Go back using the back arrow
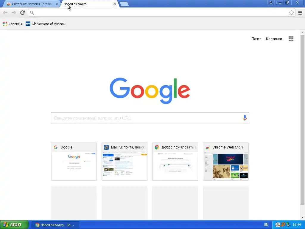 click(5, 13)
